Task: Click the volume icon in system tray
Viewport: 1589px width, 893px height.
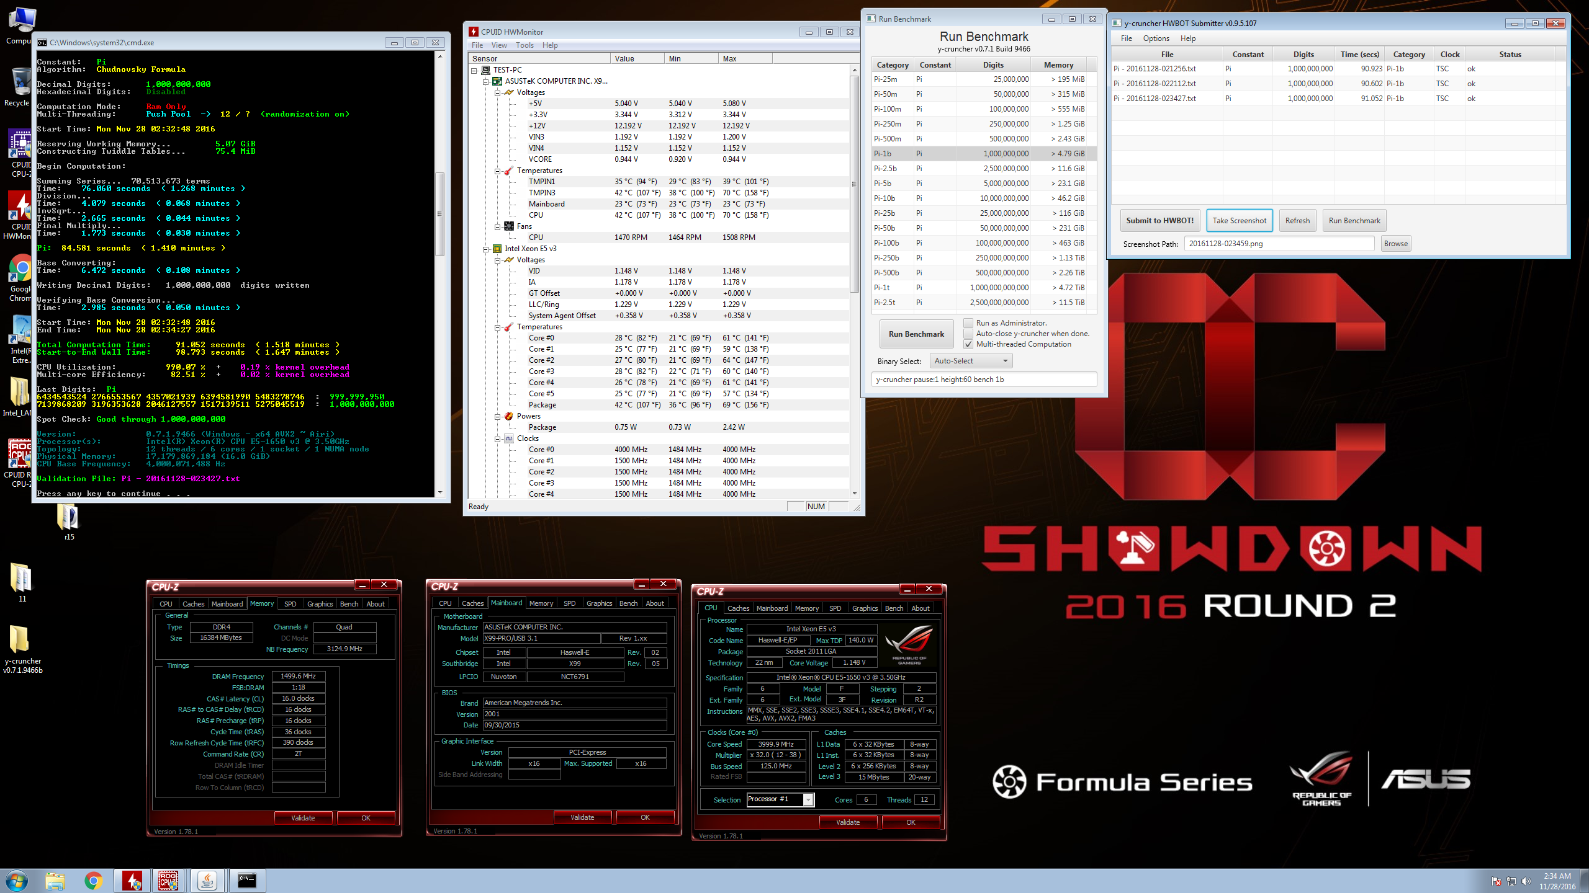Action: (1526, 881)
